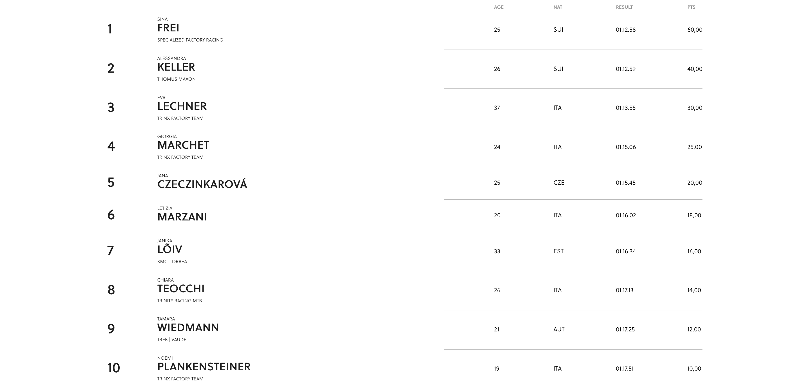Open Giorgia Marchet's rider page
The image size is (808, 385).
coord(183,145)
